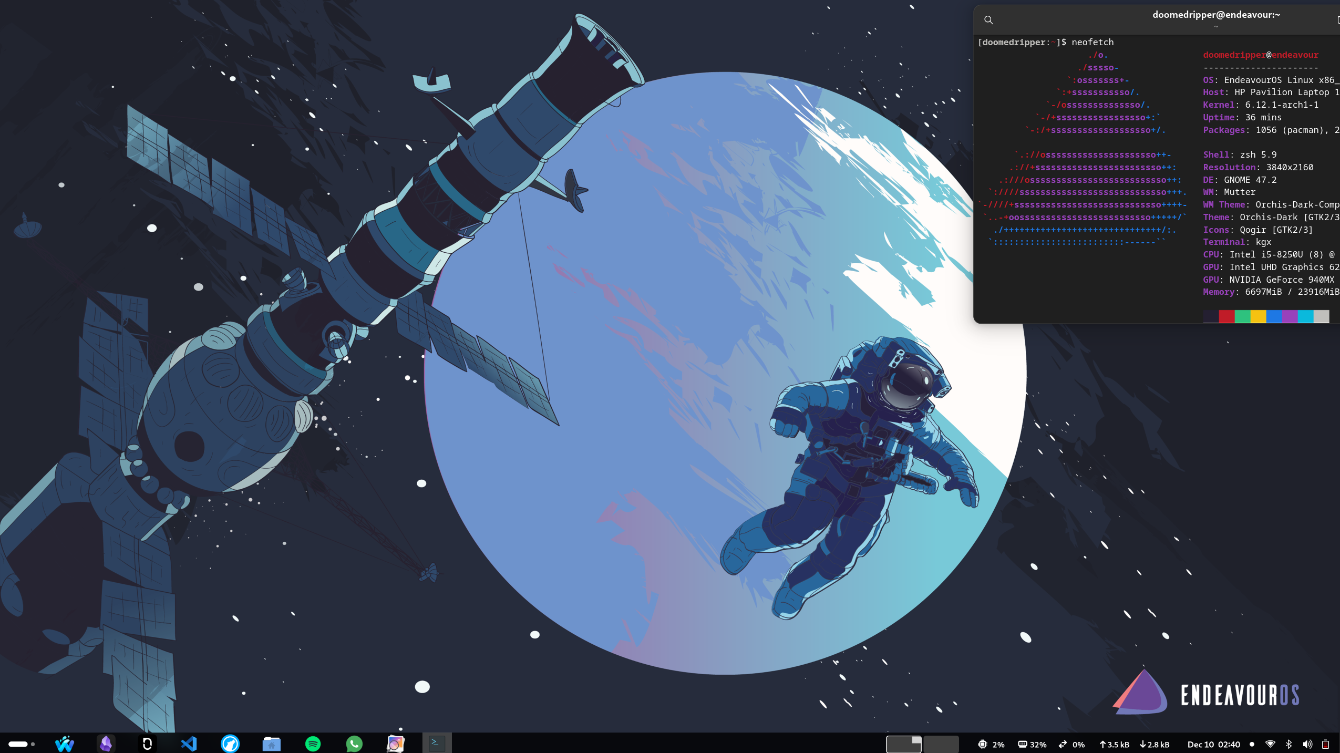Click the 2% CPU usage value
Image resolution: width=1340 pixels, height=753 pixels.
(x=998, y=745)
